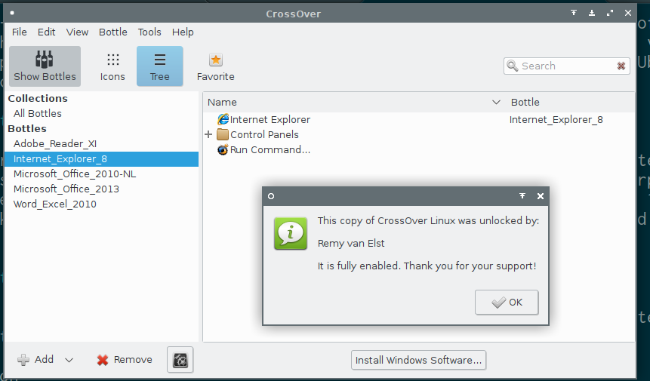The image size is (650, 381).
Task: Switch to Tree view
Action: pyautogui.click(x=159, y=66)
